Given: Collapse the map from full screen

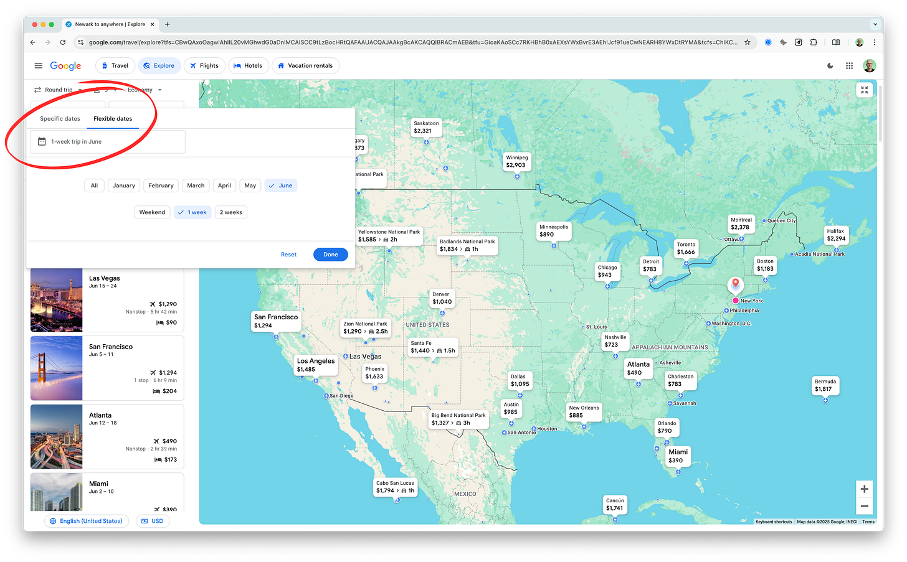Looking at the screenshot, I should point(865,90).
